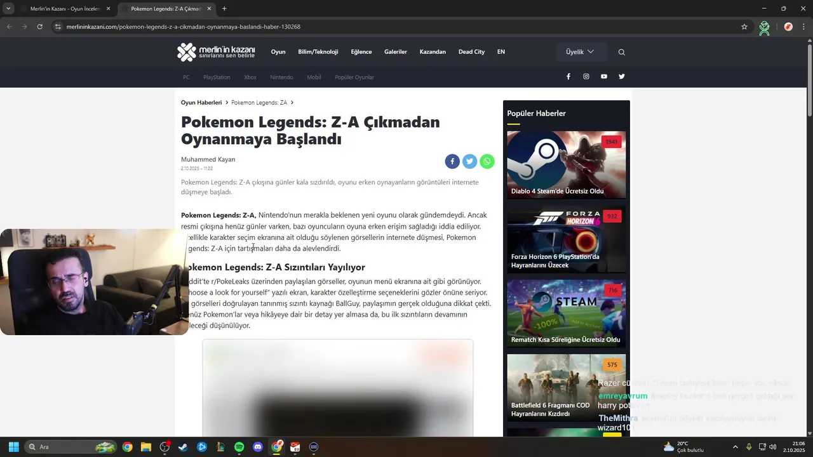Select the Mobil category link
813x457 pixels.
314,77
